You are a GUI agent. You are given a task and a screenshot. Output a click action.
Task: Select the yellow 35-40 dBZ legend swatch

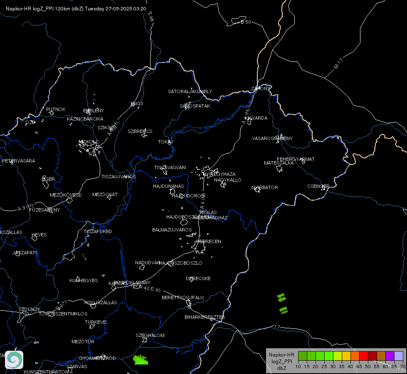tap(346, 356)
